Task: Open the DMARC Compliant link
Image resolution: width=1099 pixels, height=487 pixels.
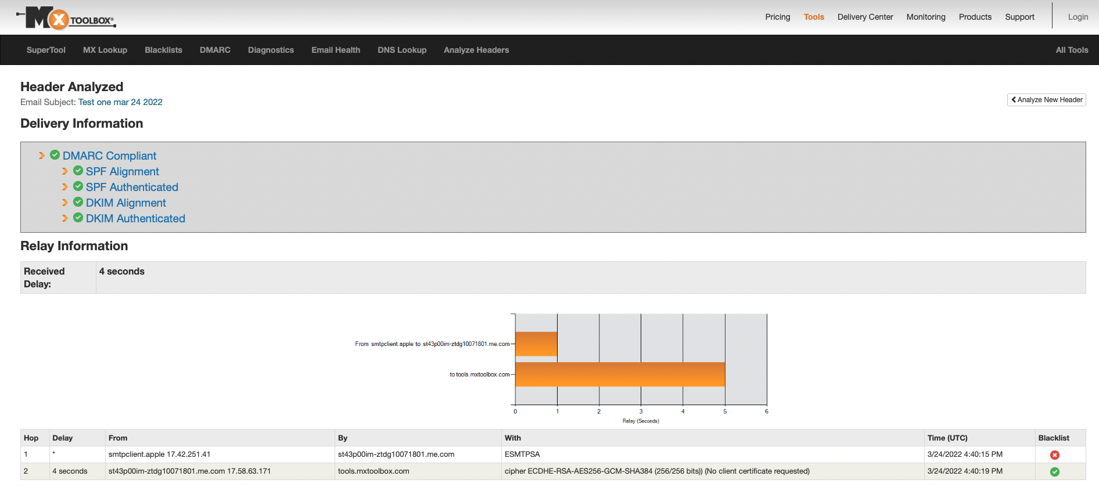Action: (x=109, y=156)
